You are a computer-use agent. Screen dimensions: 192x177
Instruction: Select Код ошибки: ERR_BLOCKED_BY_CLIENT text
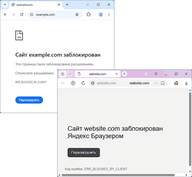point(96,169)
